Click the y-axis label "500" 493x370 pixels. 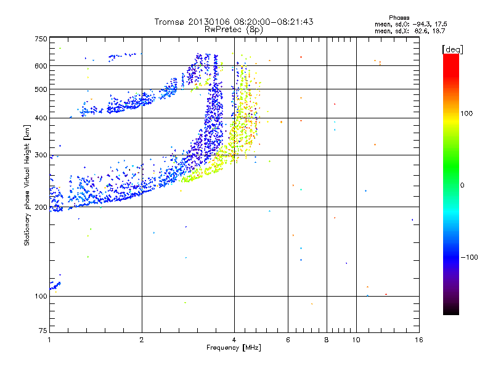[x=41, y=89]
